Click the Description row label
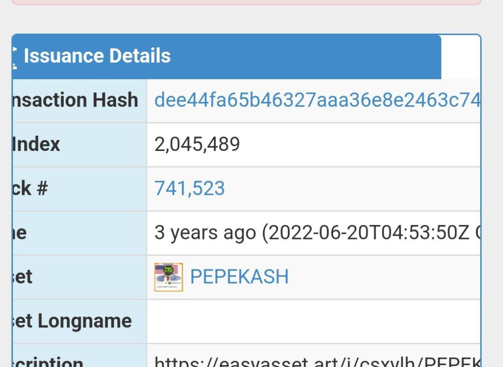 (x=48, y=362)
